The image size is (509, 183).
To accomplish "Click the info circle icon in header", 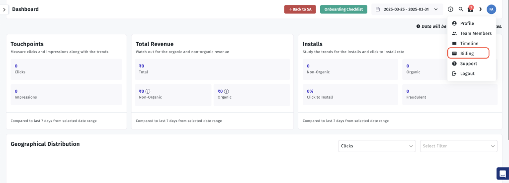I will pos(450,9).
